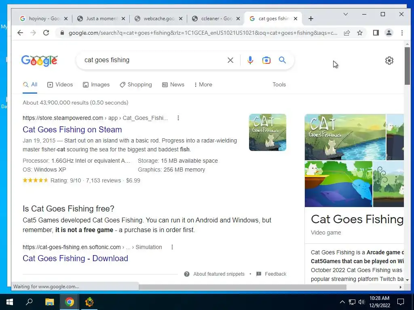This screenshot has height=310, width=414.
Task: Select the All results tab
Action: 30,85
